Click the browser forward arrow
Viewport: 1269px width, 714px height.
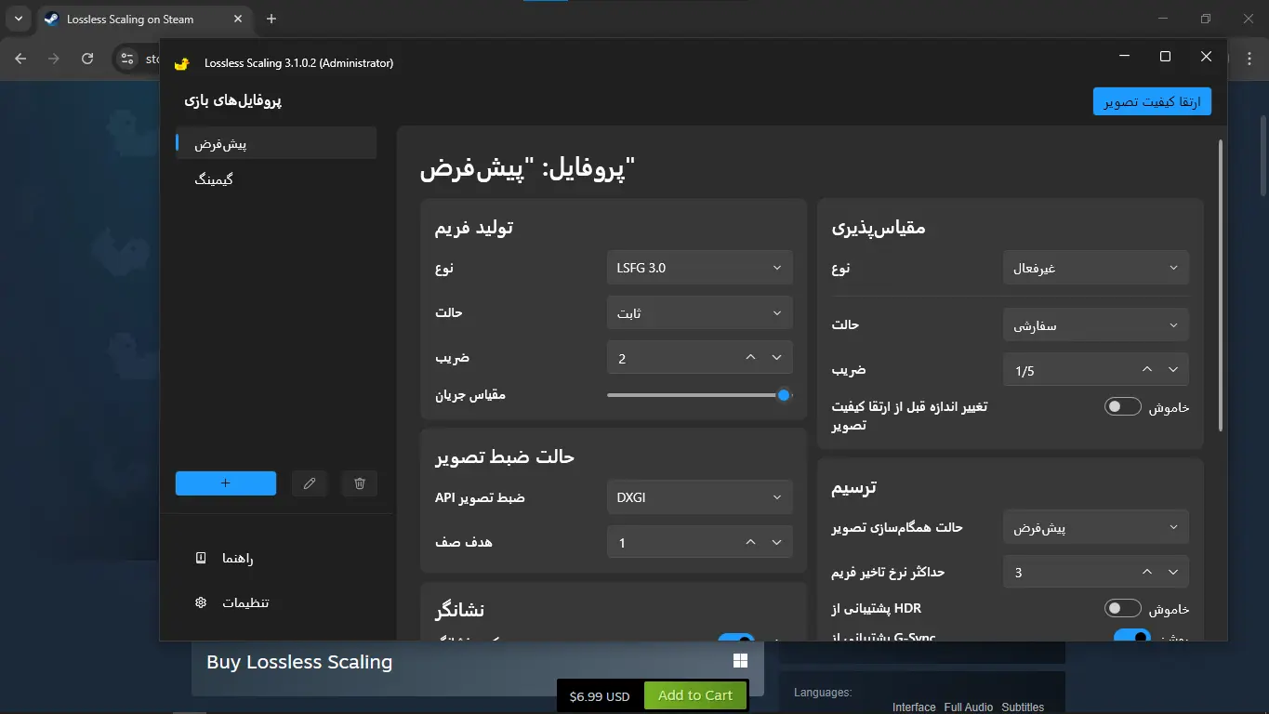(x=54, y=59)
